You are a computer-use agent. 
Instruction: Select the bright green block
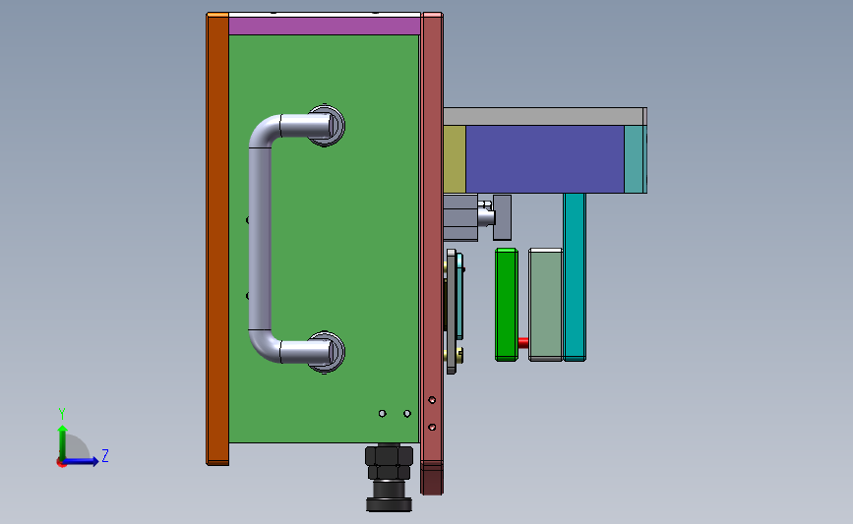[507, 305]
